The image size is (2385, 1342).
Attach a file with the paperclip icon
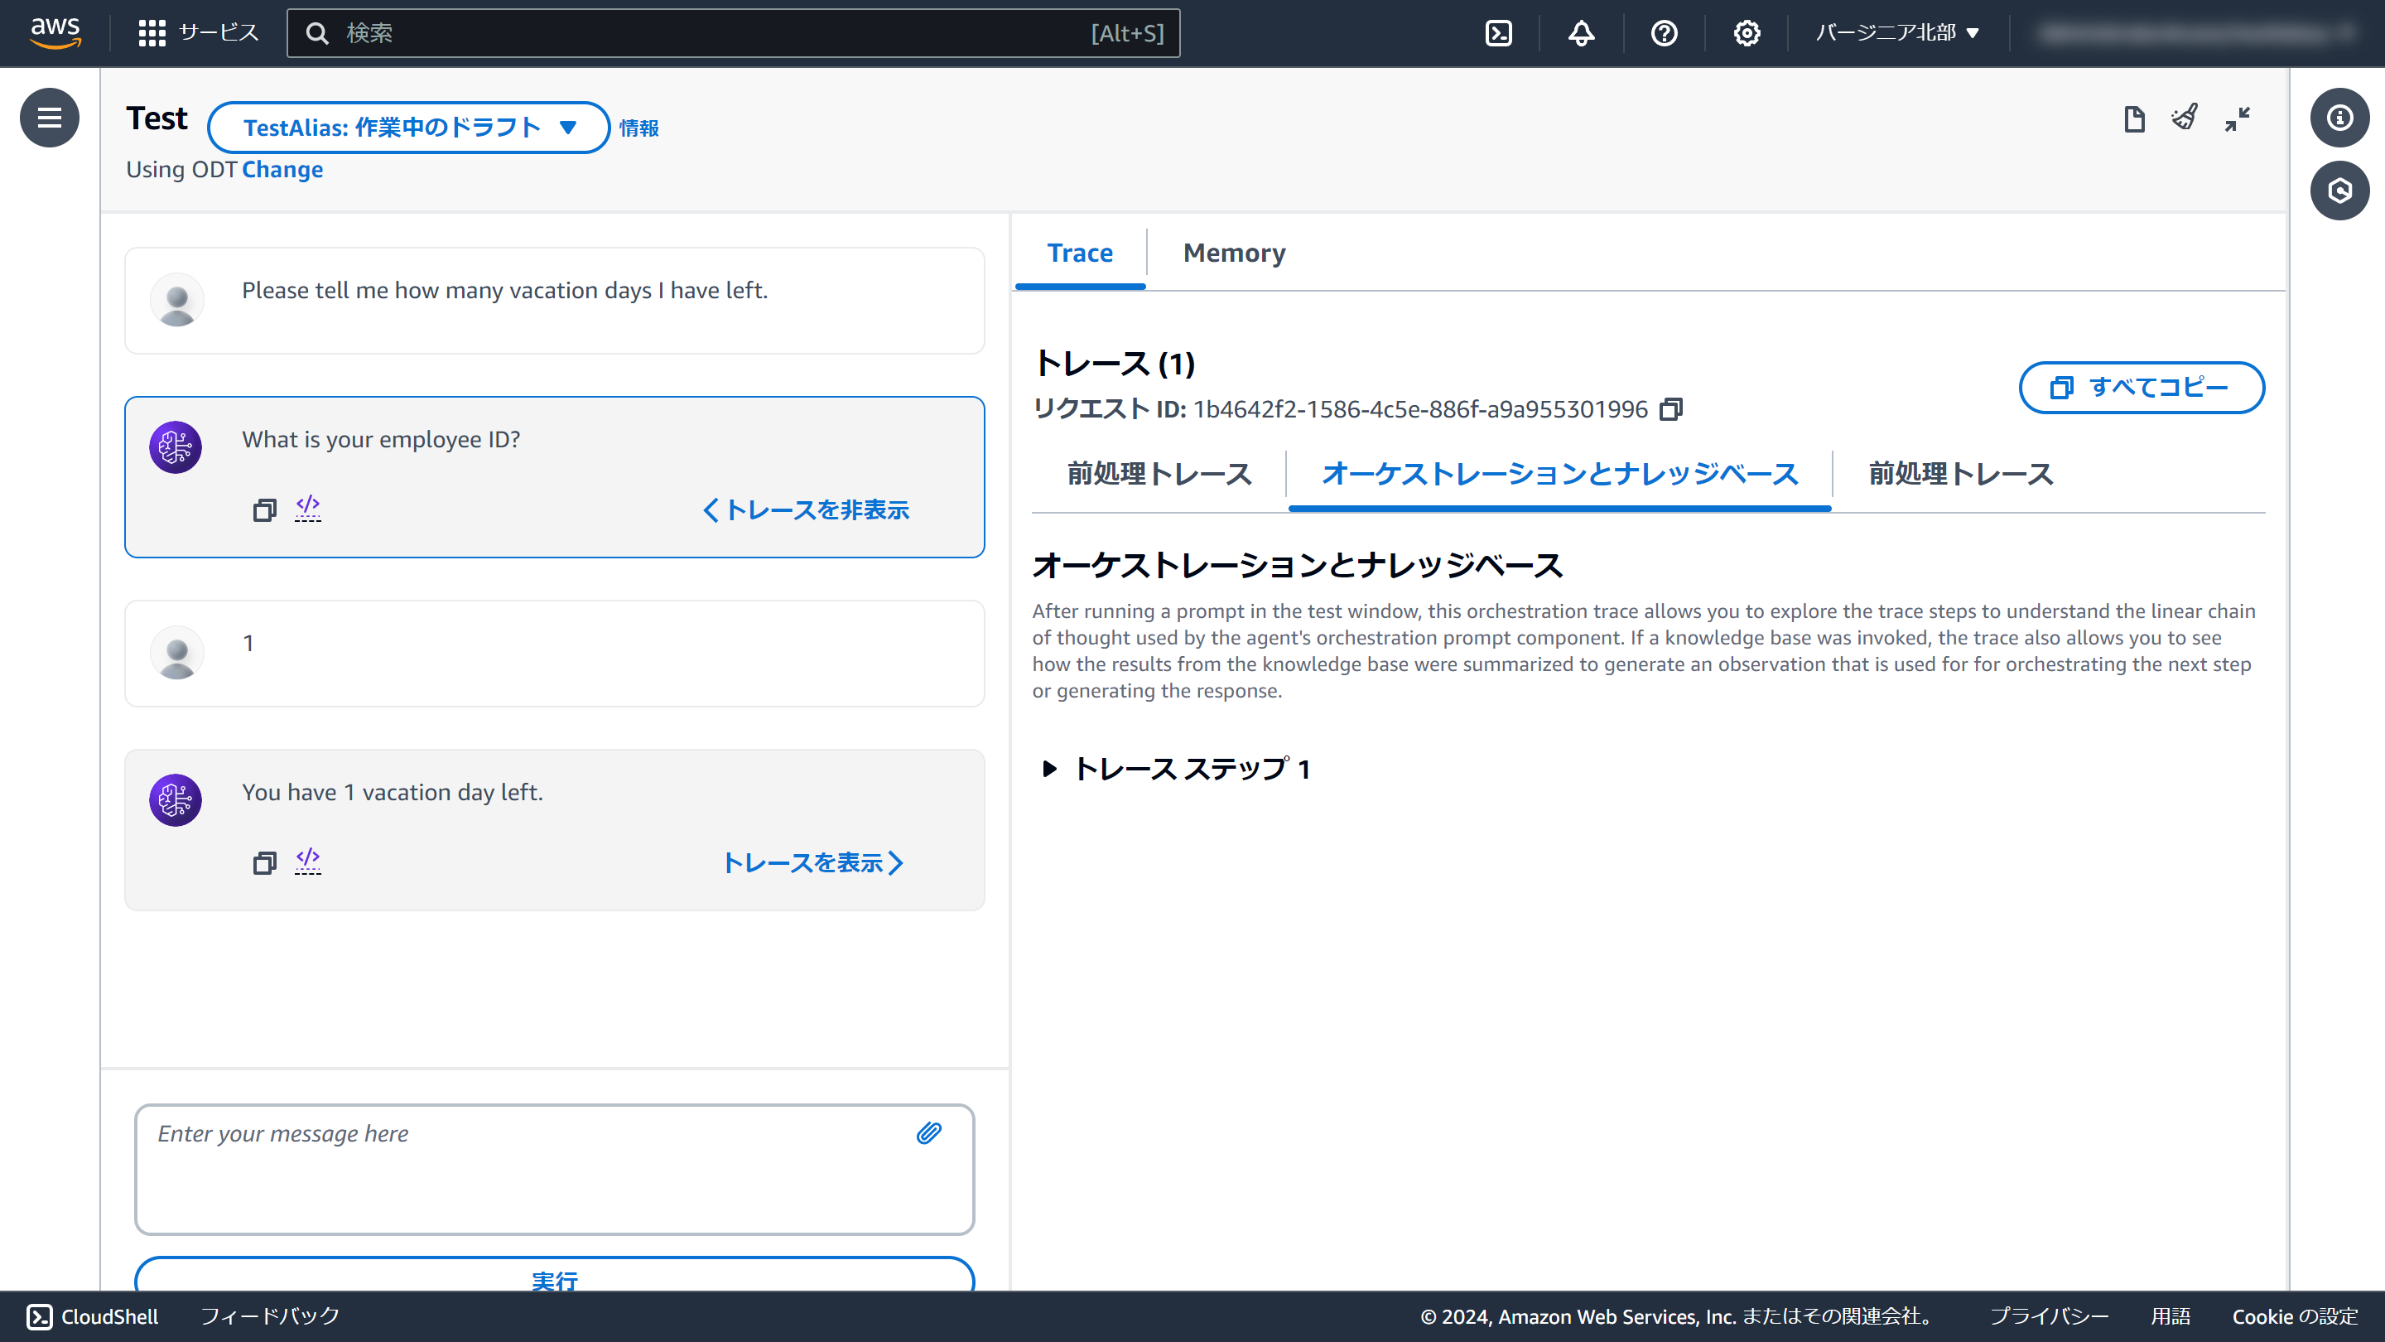[928, 1132]
